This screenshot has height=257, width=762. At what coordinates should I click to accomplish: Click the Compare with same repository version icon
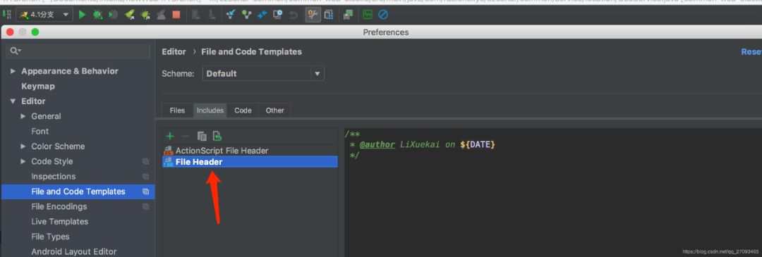pyautogui.click(x=262, y=15)
